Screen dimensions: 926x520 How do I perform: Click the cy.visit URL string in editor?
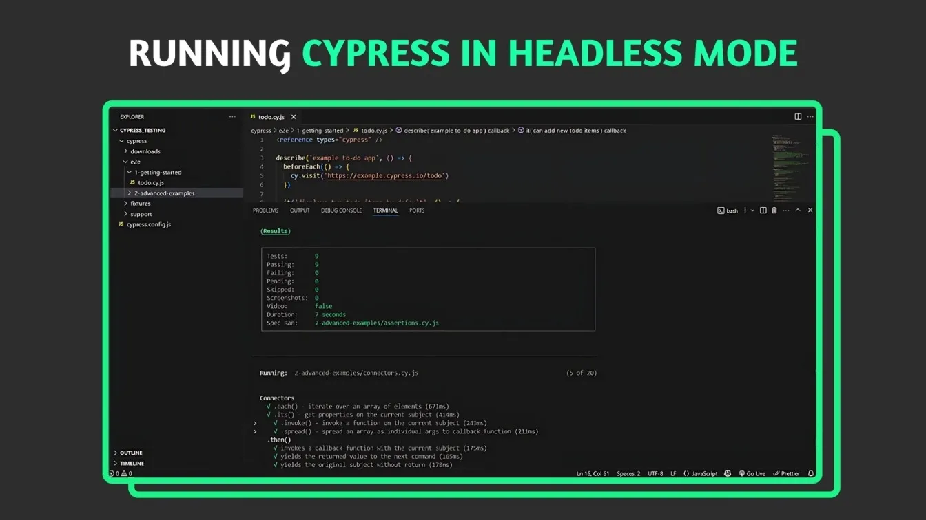click(x=386, y=175)
